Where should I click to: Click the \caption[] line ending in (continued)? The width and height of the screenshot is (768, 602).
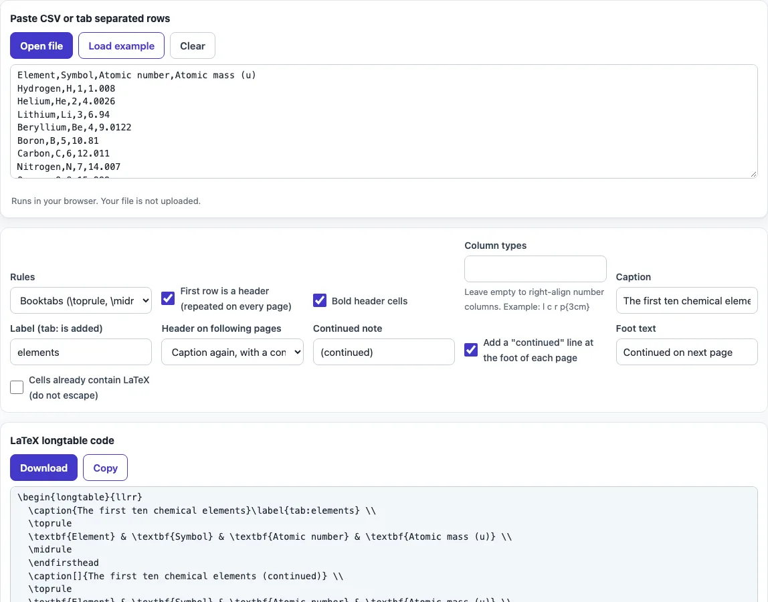point(186,576)
